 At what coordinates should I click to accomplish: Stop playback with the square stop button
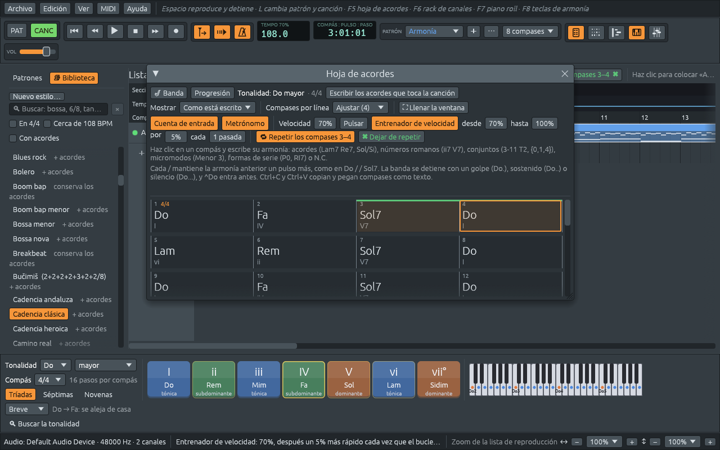point(136,31)
